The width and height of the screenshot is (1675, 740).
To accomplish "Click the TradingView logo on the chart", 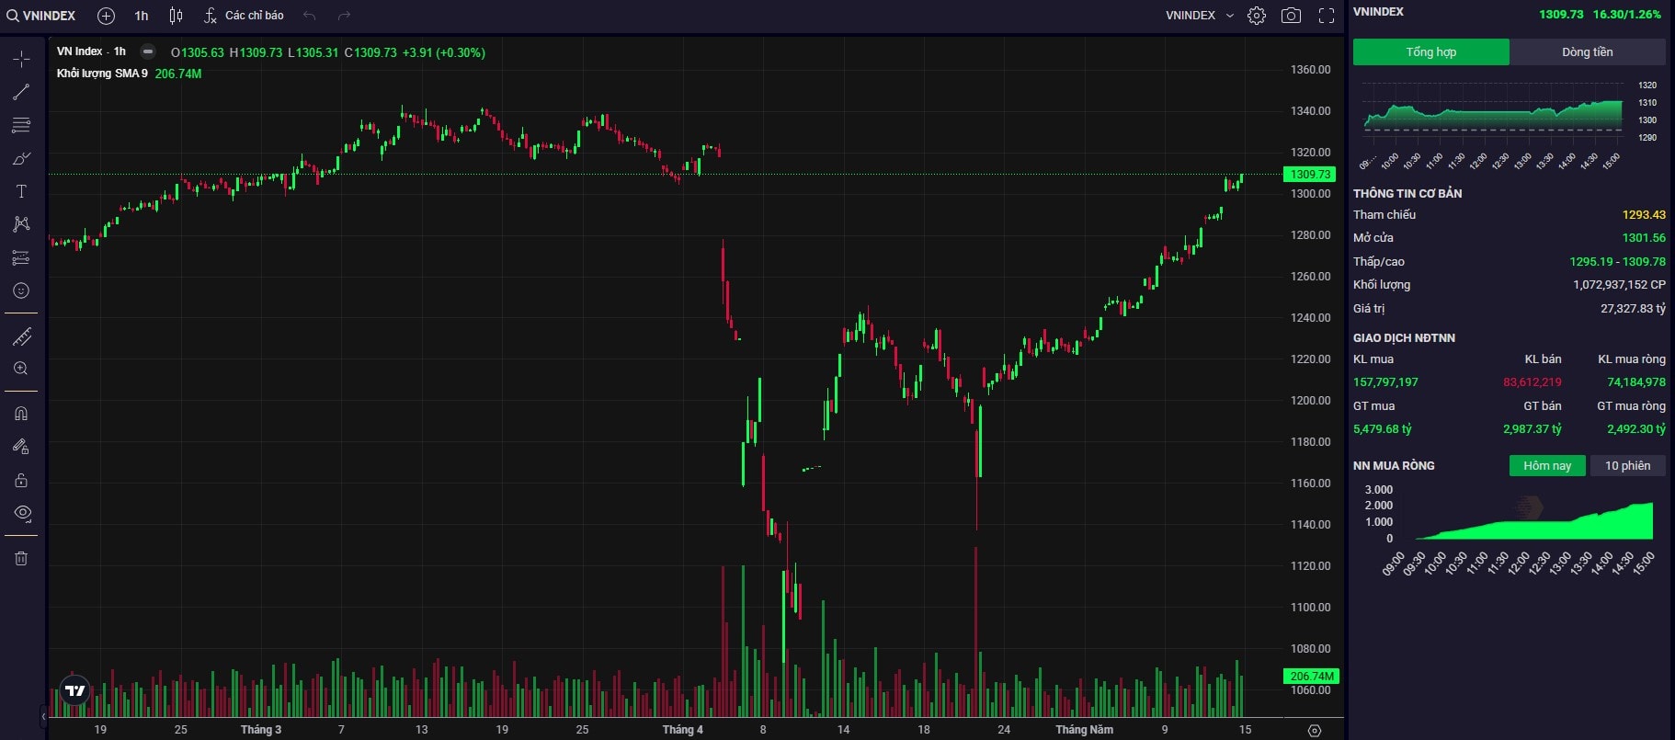I will tap(75, 690).
